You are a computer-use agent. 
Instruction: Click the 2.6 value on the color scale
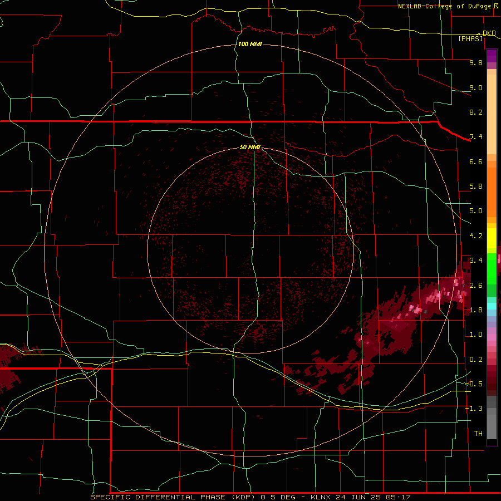point(476,286)
